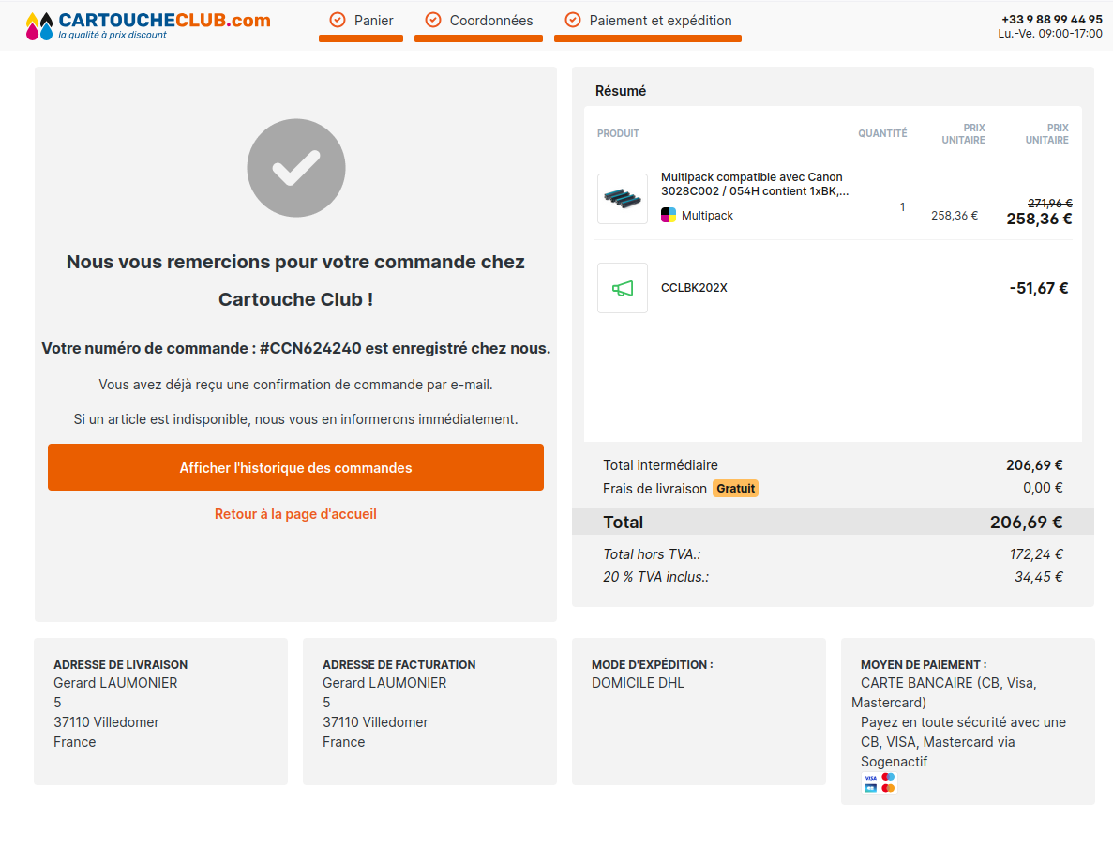Click Afficher l'historique des commandes button

click(295, 467)
